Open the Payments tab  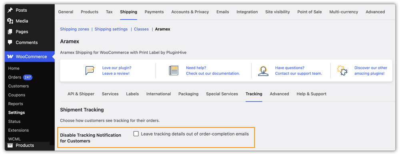[154, 12]
